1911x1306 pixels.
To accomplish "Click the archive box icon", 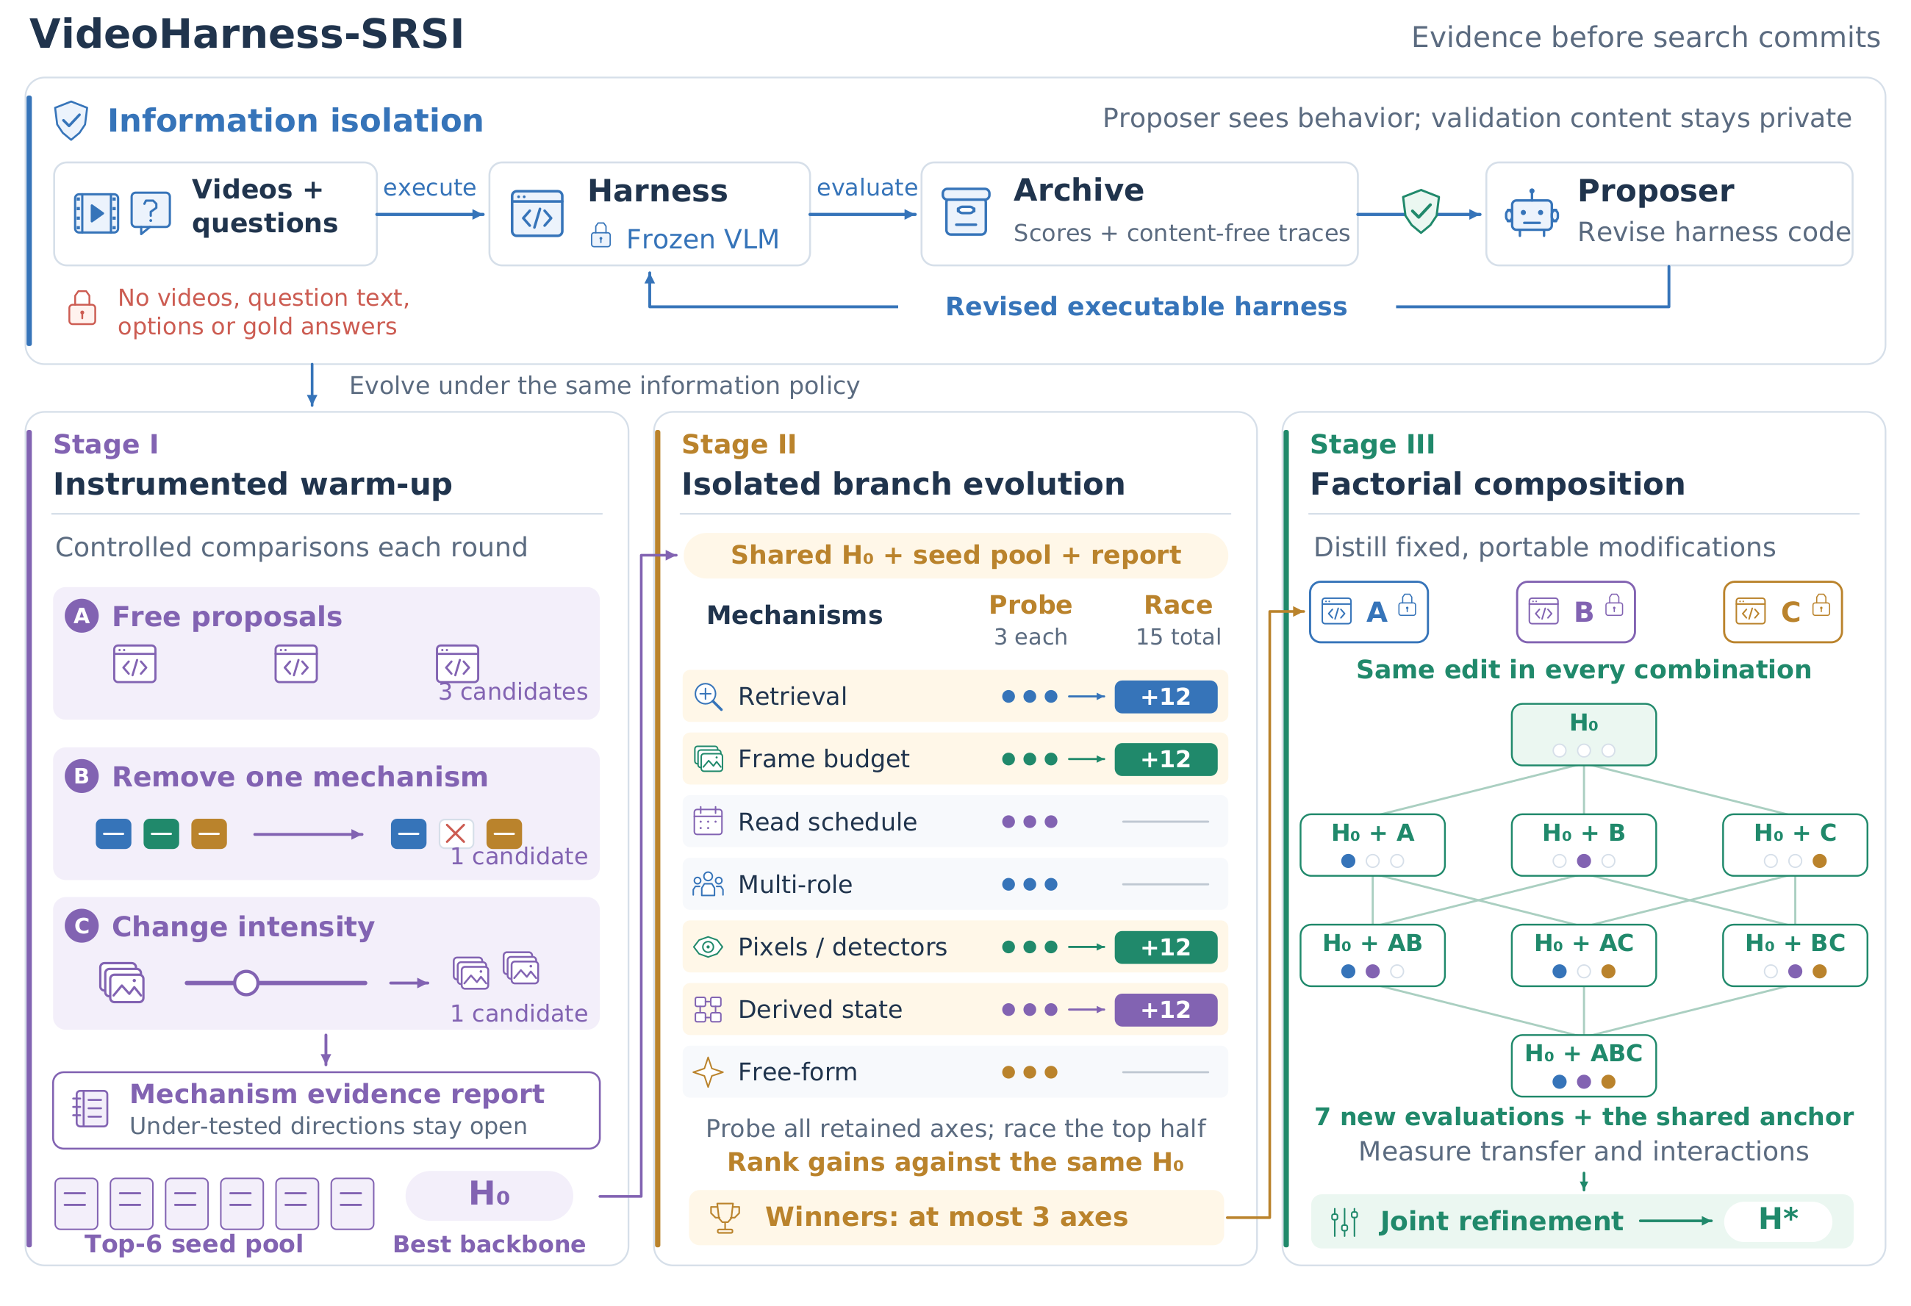I will click(x=965, y=212).
